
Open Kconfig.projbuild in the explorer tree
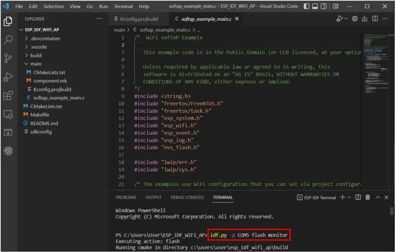[63, 89]
